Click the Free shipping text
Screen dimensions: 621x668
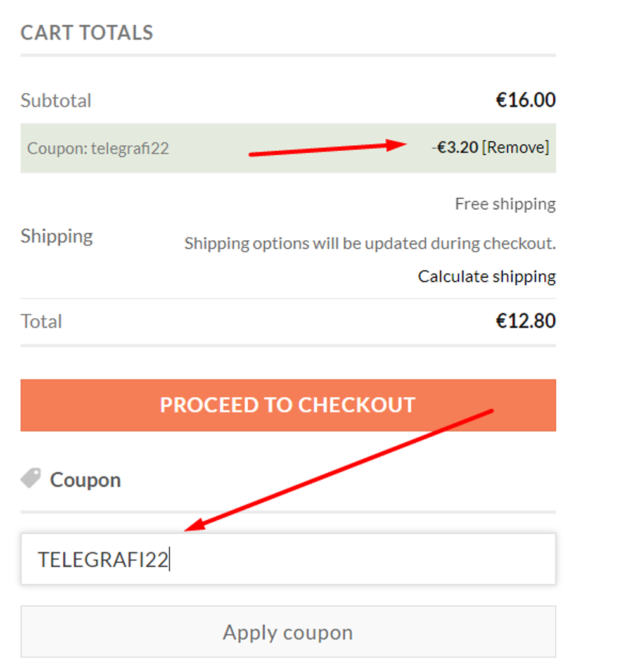click(x=505, y=204)
